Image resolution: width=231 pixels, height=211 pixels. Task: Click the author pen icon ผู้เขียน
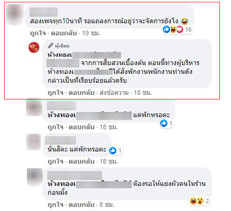pyautogui.click(x=50, y=46)
